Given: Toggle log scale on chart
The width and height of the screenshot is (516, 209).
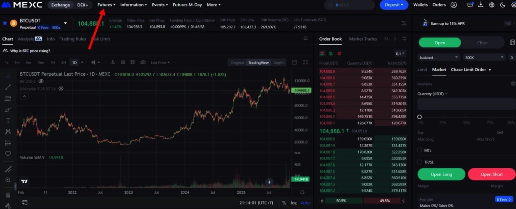Looking at the screenshot, I should click(294, 203).
